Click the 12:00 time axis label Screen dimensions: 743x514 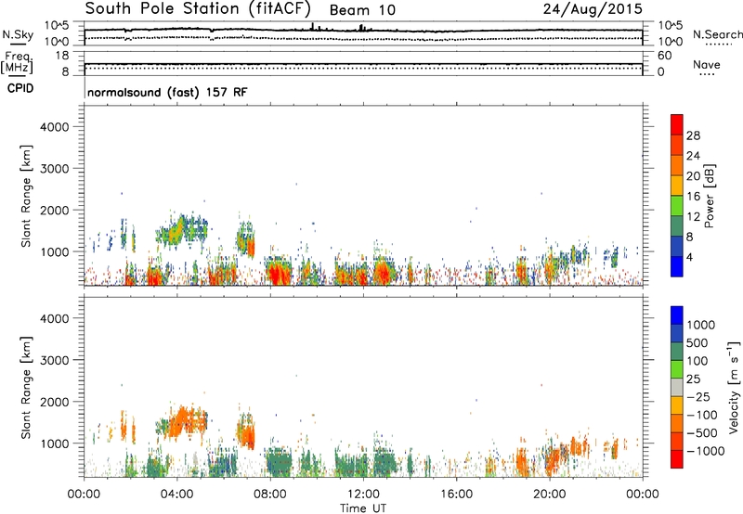[x=363, y=495]
